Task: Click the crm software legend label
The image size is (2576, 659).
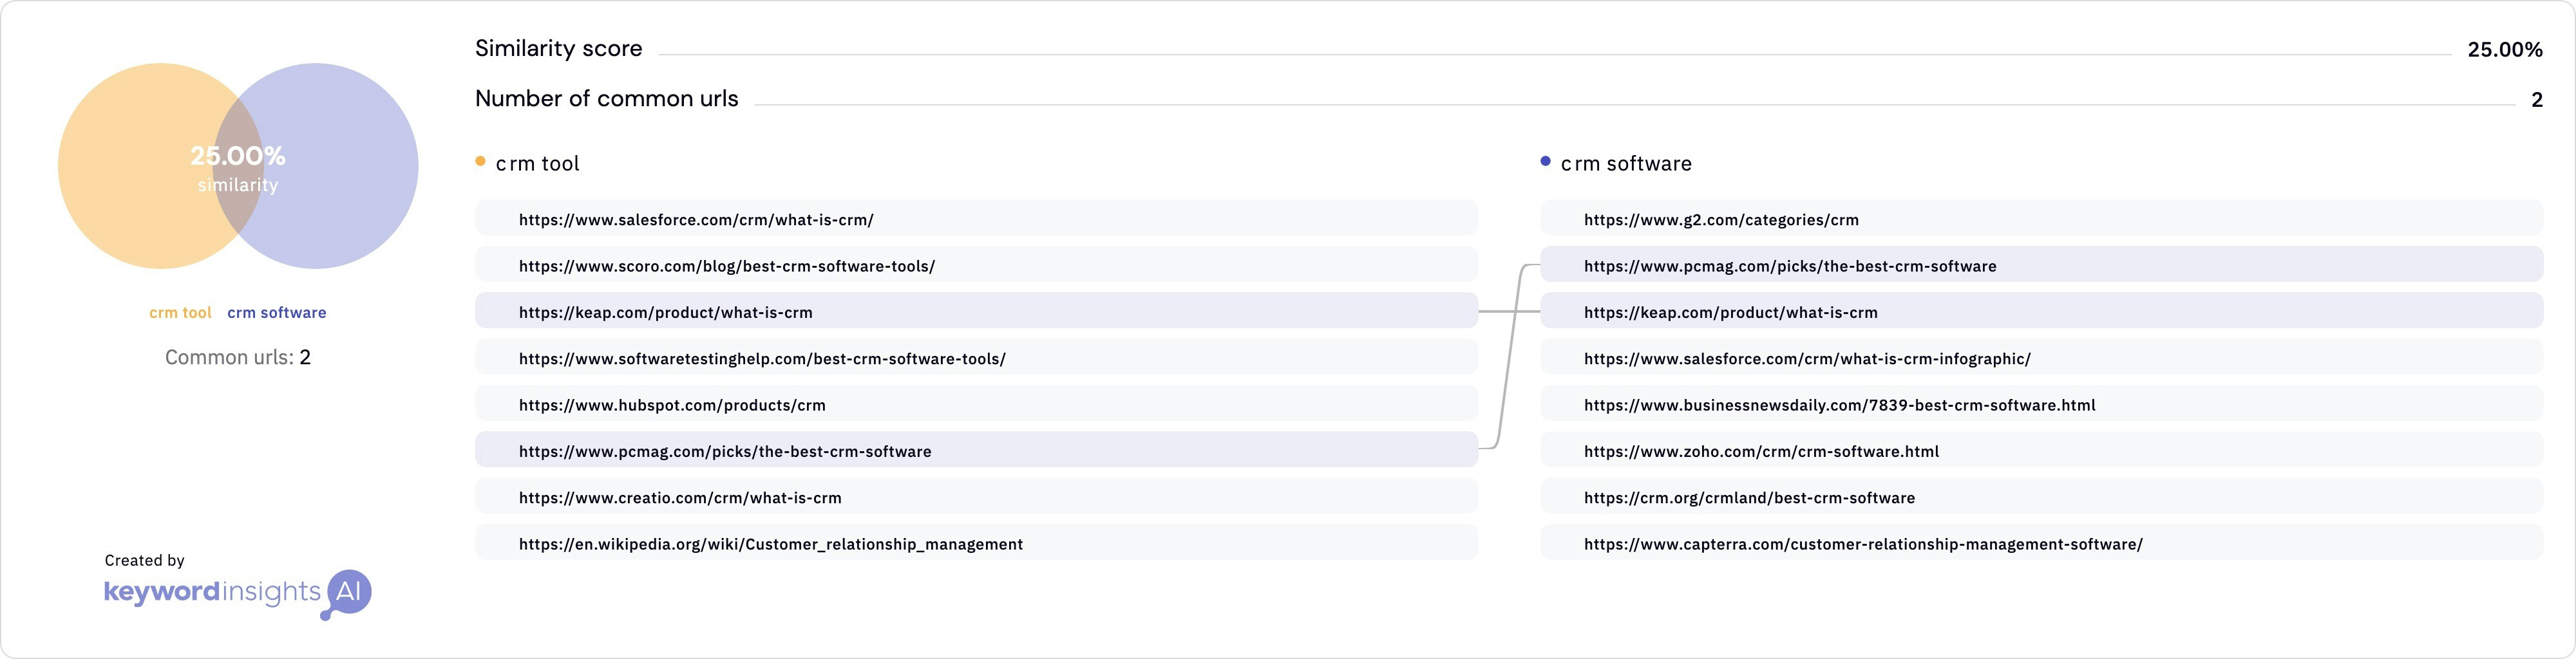Action: pyautogui.click(x=277, y=313)
